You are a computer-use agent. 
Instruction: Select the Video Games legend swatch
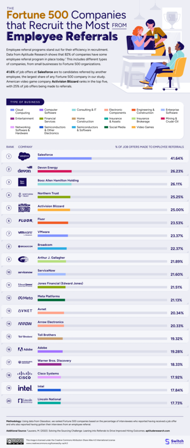click(135, 127)
